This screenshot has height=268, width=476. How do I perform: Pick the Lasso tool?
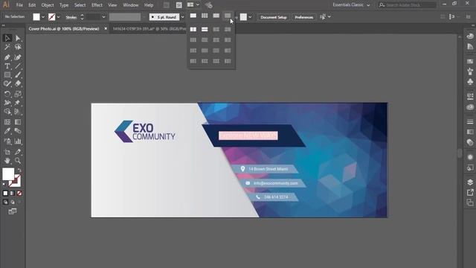click(18, 47)
